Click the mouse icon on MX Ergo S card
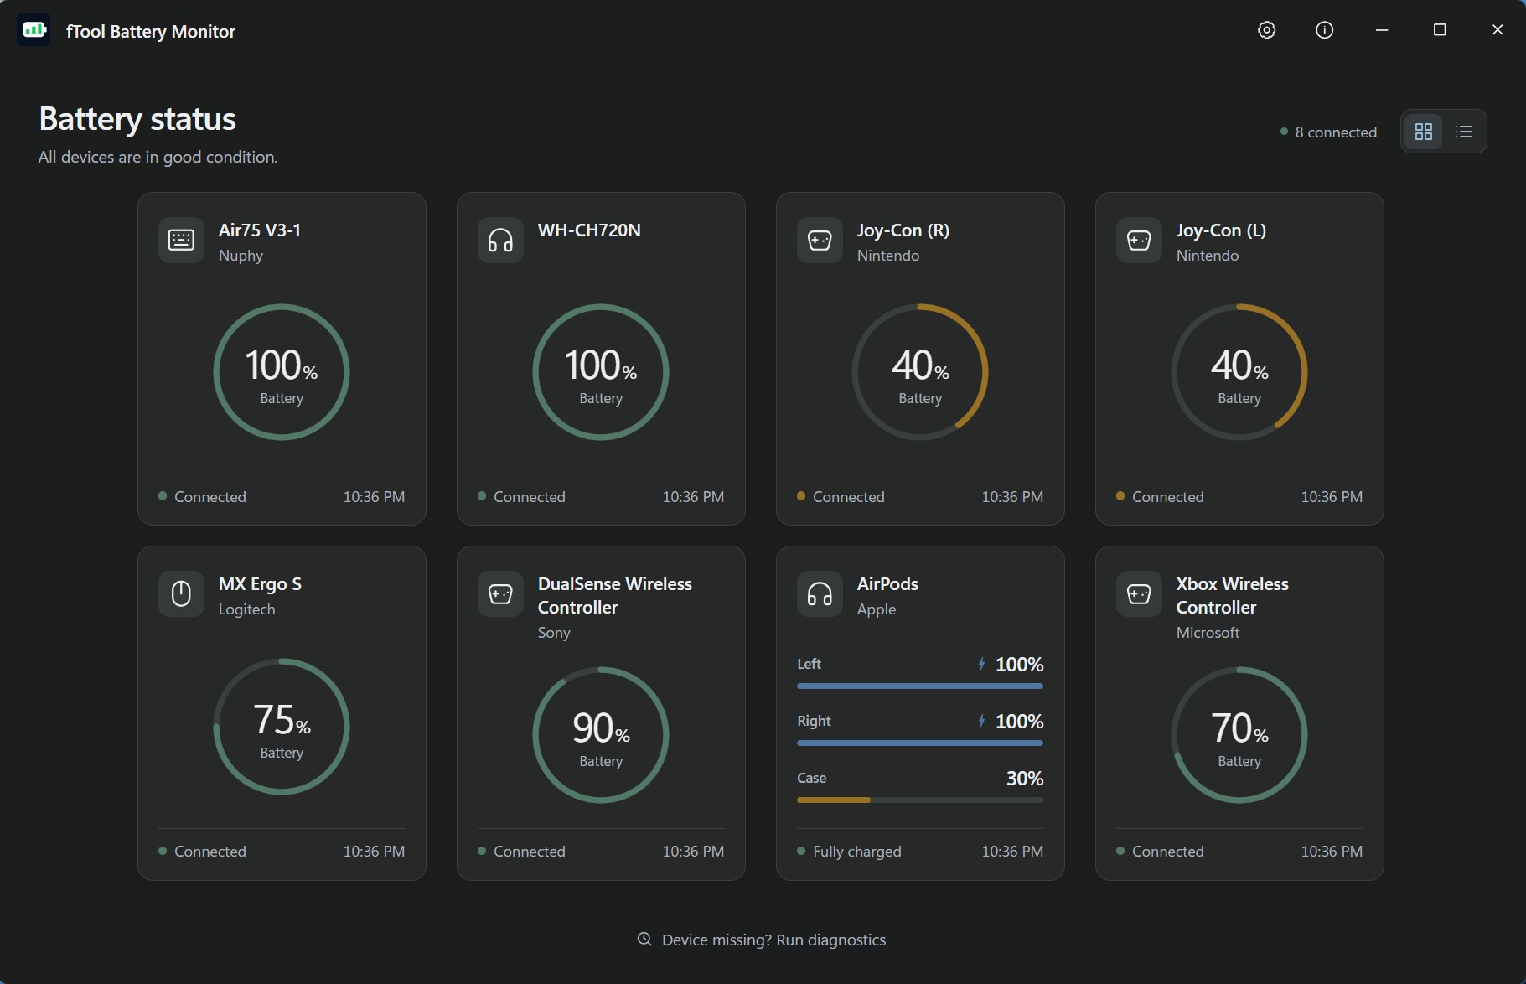This screenshot has height=984, width=1526. (181, 594)
